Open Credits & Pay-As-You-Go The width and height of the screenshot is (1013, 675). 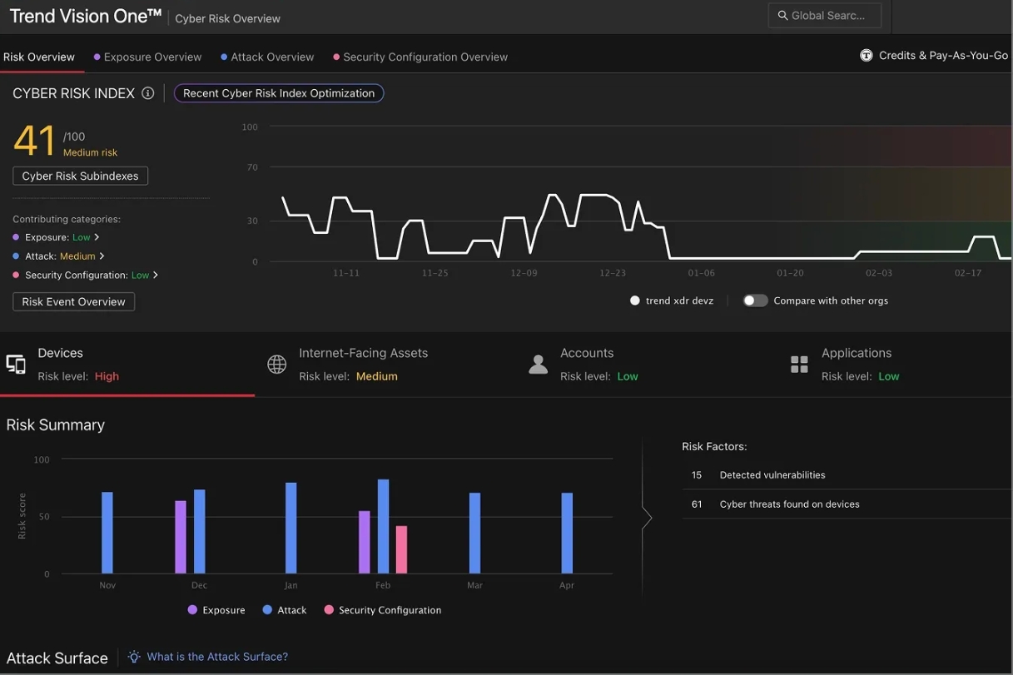(x=934, y=56)
